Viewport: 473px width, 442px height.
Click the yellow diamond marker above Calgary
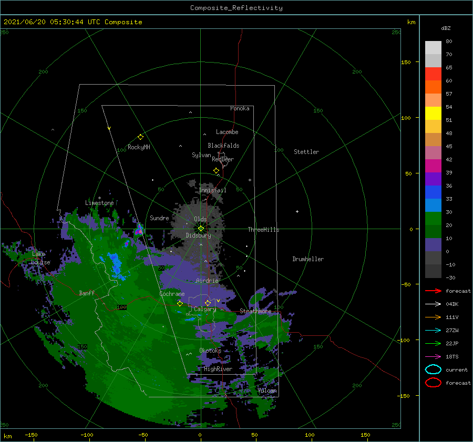(x=208, y=303)
